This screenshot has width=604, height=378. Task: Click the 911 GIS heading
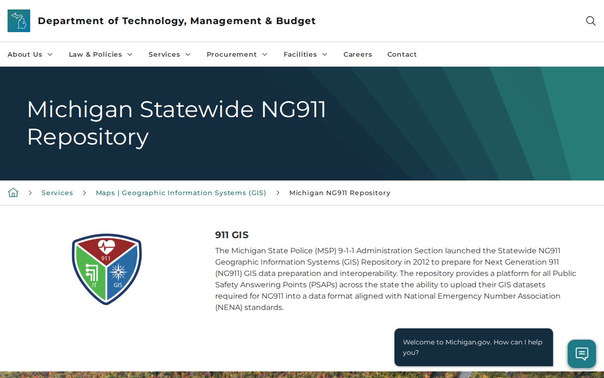[232, 235]
